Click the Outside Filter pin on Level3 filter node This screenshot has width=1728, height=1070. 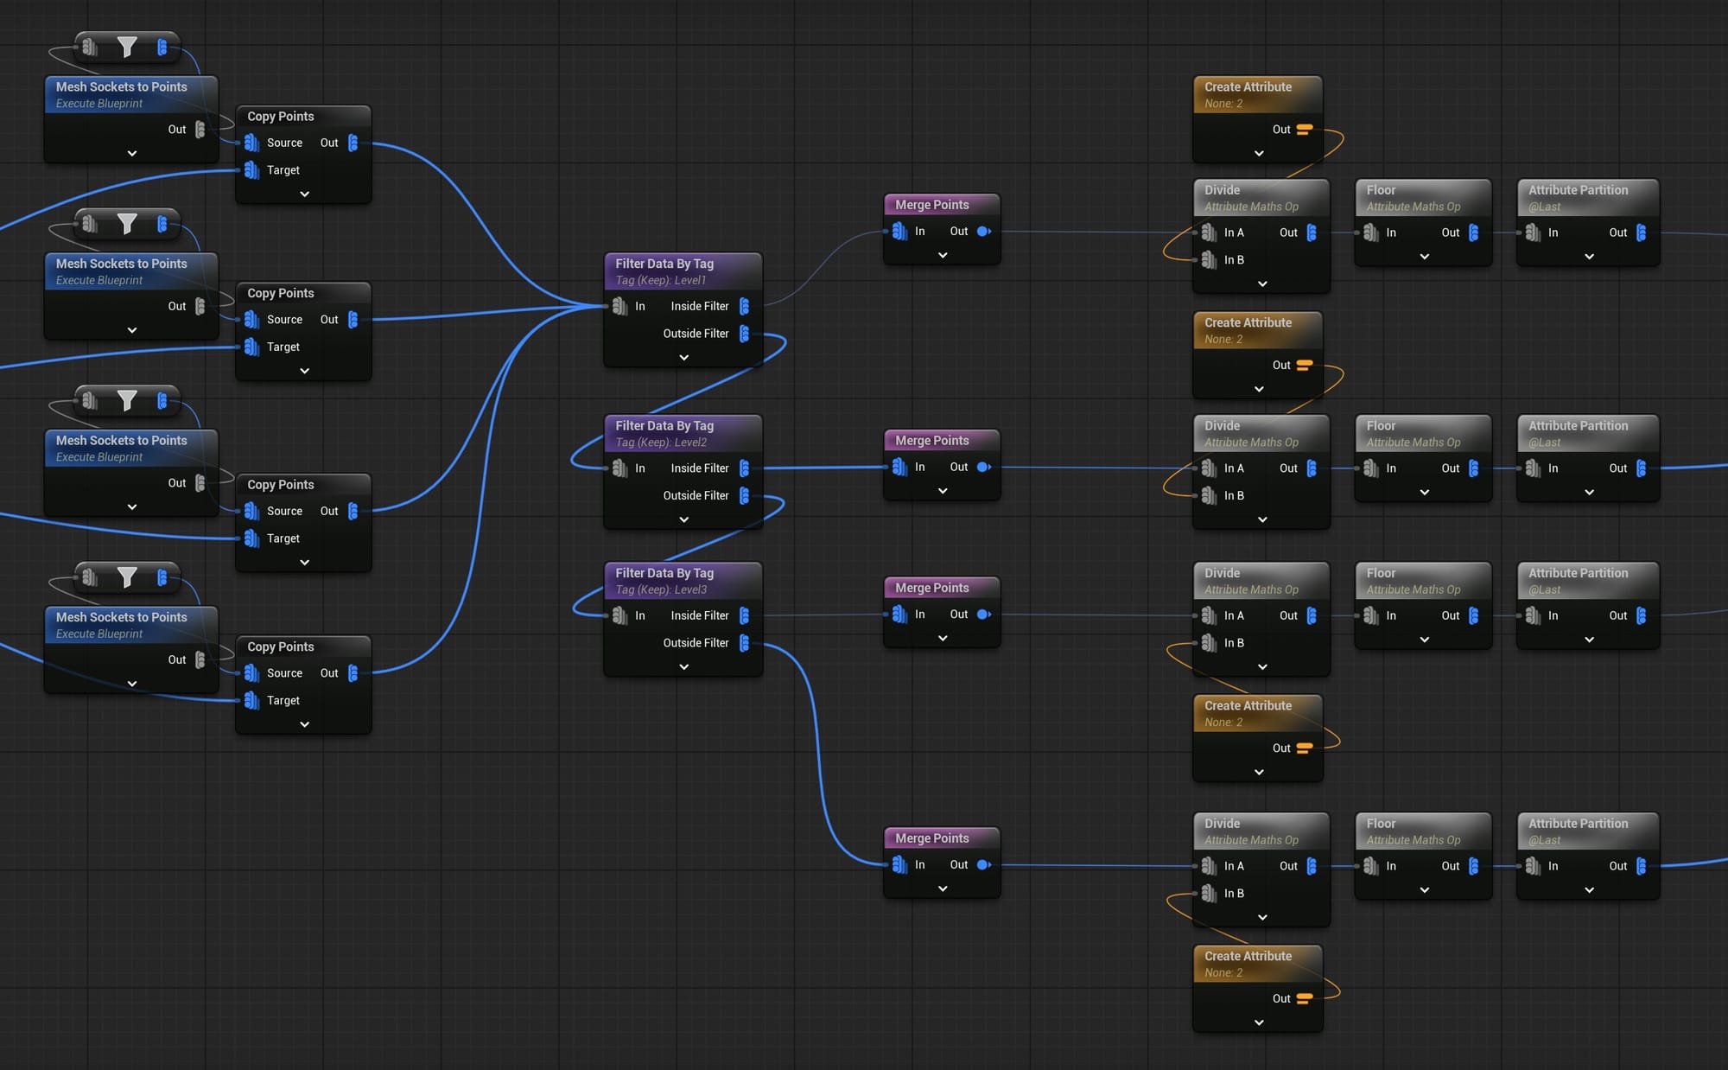coord(744,643)
